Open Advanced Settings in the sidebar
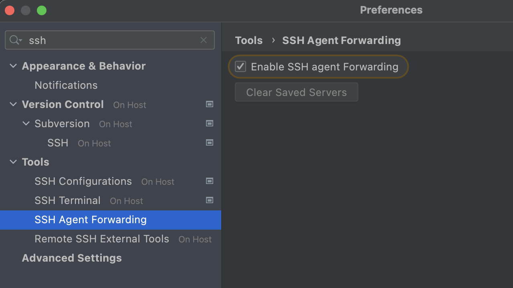This screenshot has width=513, height=288. tap(72, 258)
